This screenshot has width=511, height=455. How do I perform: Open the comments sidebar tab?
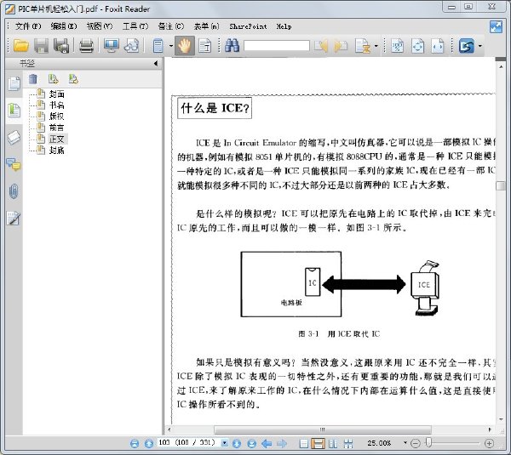pos(14,164)
